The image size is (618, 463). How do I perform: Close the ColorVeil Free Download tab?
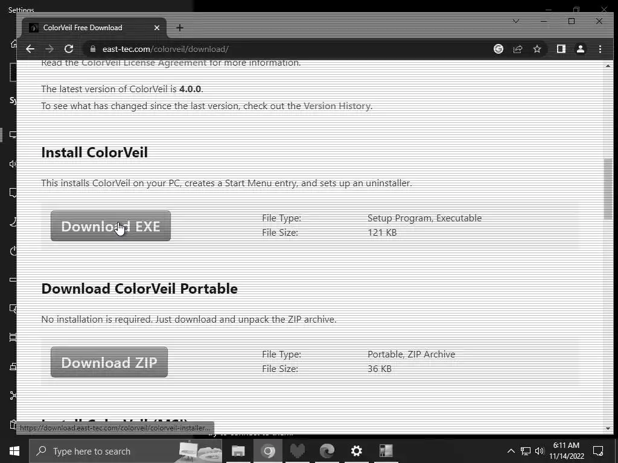pos(157,28)
